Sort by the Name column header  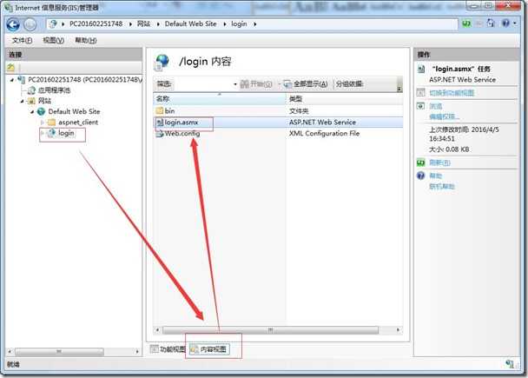pos(220,99)
